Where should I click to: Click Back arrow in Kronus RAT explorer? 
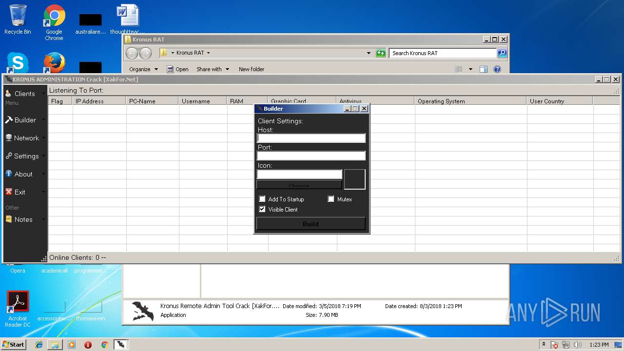click(x=132, y=53)
